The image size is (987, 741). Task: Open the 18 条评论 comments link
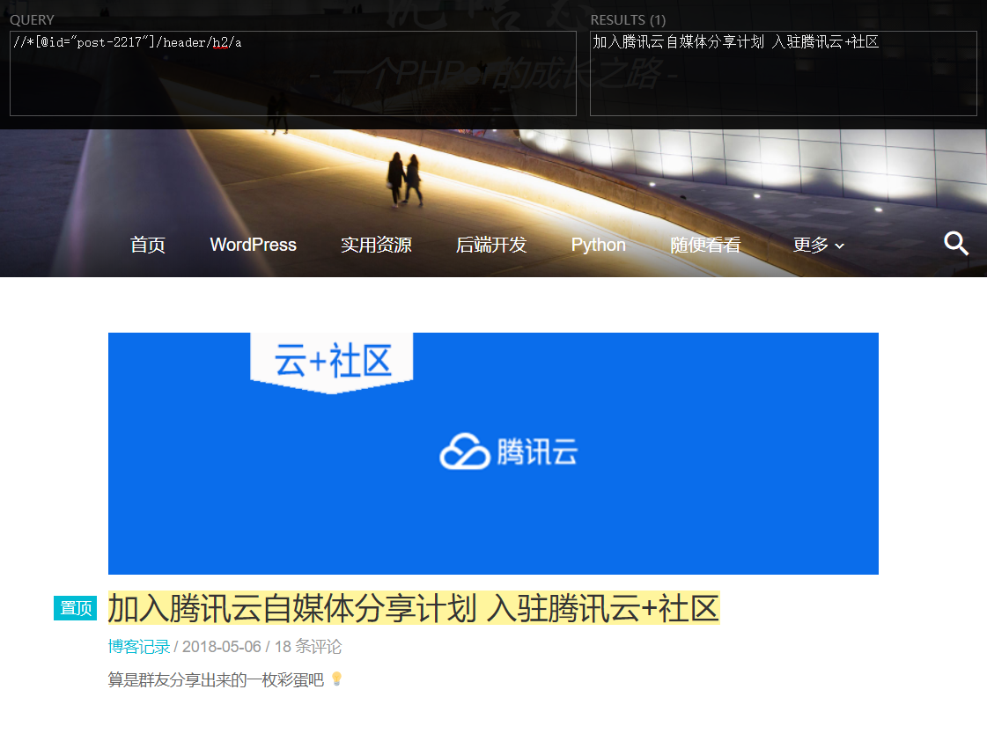[x=308, y=646]
